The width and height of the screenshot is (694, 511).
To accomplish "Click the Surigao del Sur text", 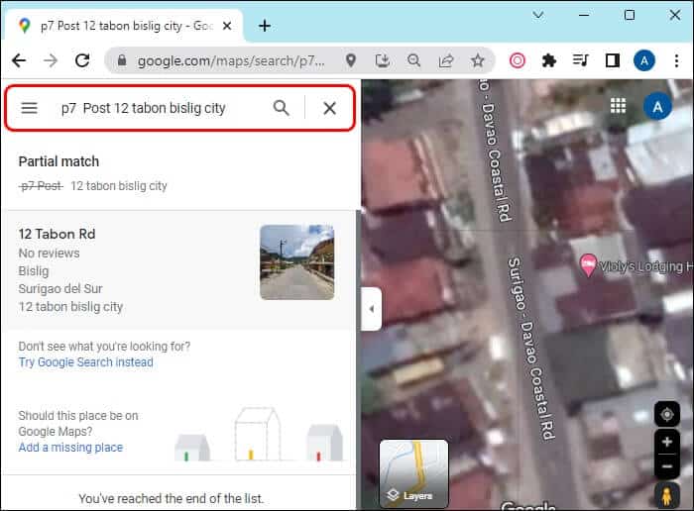I will point(60,288).
